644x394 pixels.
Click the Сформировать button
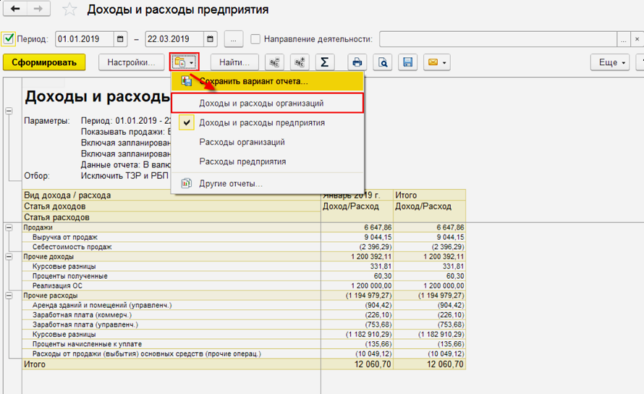tap(44, 62)
